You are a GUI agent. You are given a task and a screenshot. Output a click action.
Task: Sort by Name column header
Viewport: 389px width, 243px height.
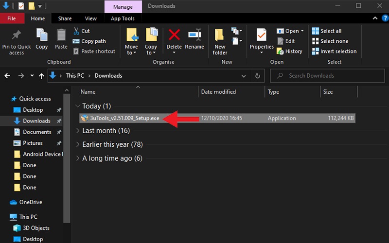click(x=88, y=92)
